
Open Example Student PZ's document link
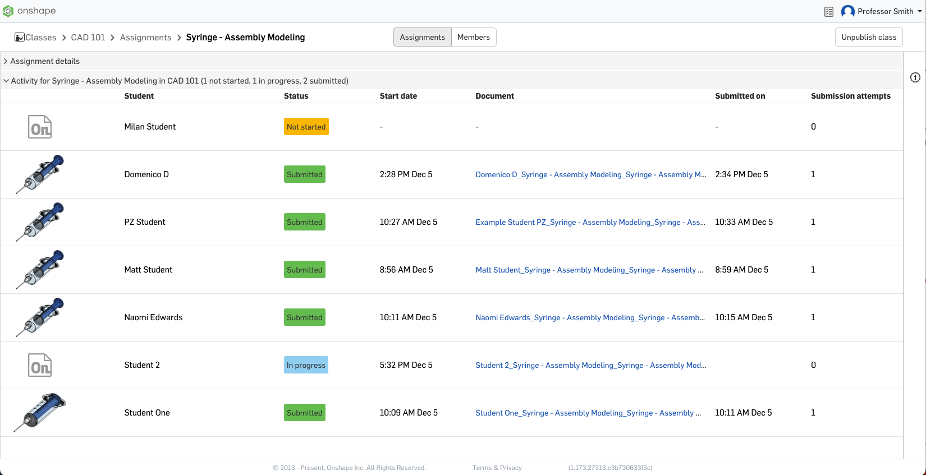coord(590,222)
